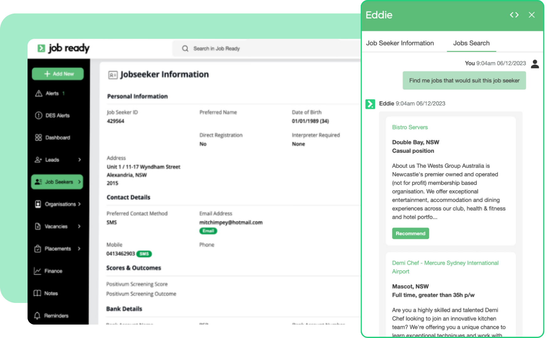
Task: Click the green SMS badge
Action: [x=144, y=254]
